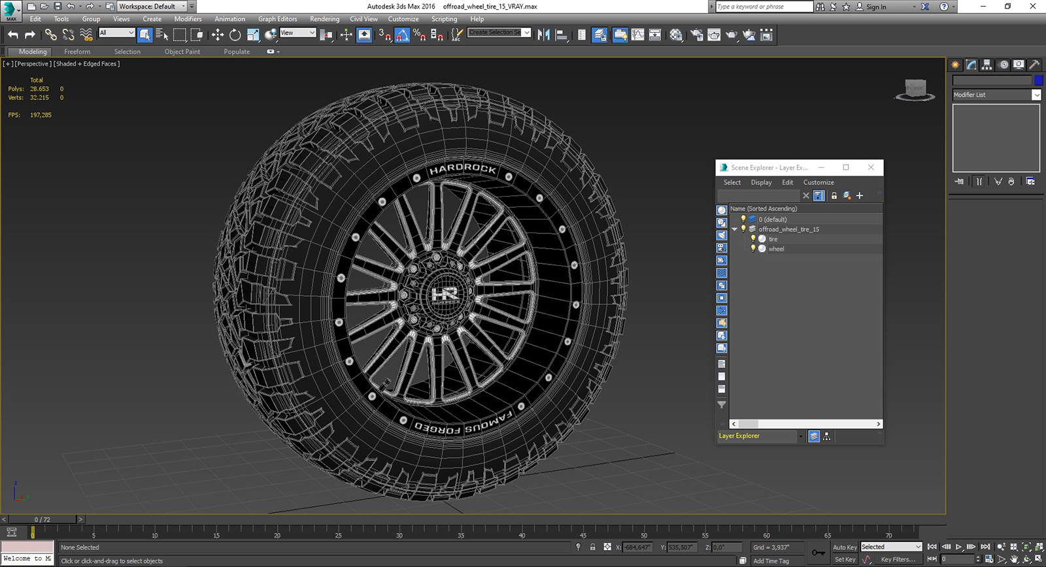The width and height of the screenshot is (1046, 567).
Task: Toggle visibility bulb of wheel object
Action: coord(753,249)
